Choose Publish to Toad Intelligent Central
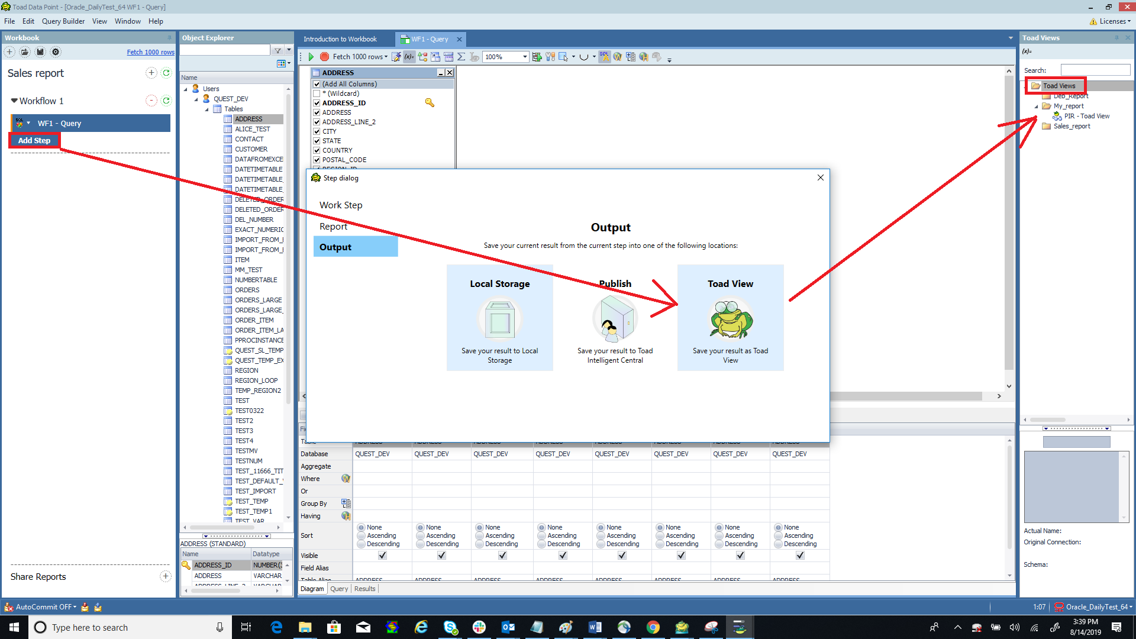The width and height of the screenshot is (1136, 639). [x=615, y=318]
